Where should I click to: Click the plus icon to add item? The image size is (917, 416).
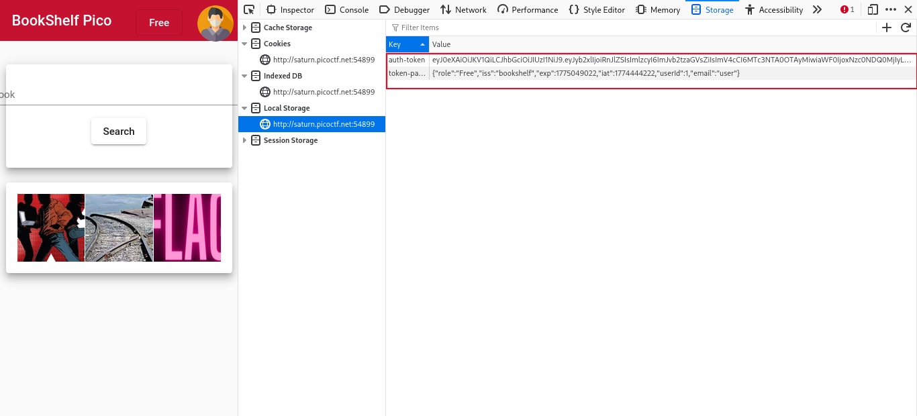pyautogui.click(x=887, y=28)
